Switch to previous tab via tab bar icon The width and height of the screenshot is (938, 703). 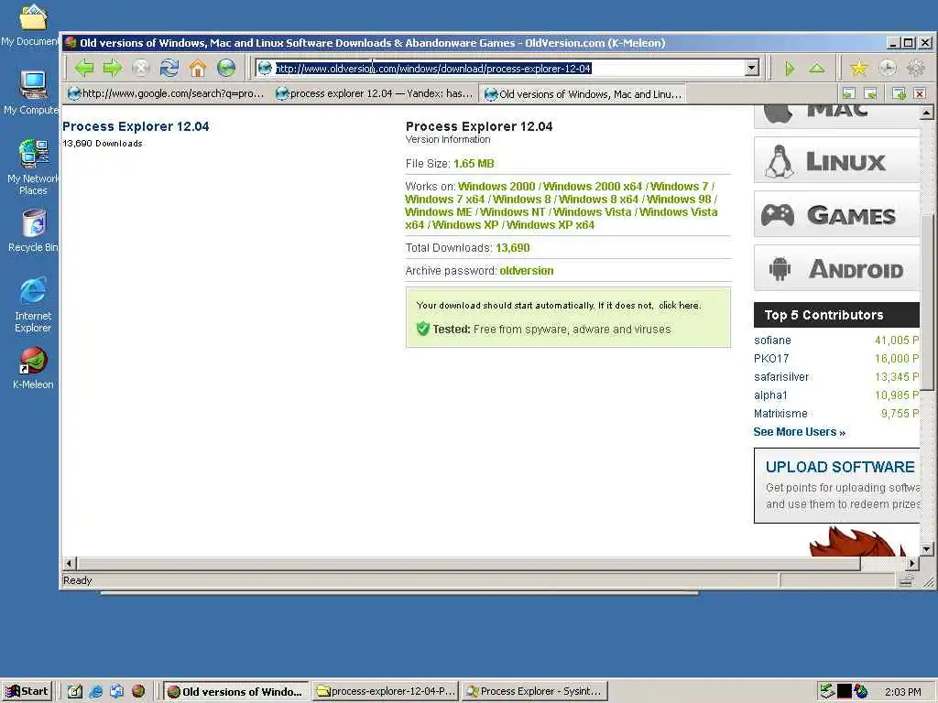(x=849, y=94)
